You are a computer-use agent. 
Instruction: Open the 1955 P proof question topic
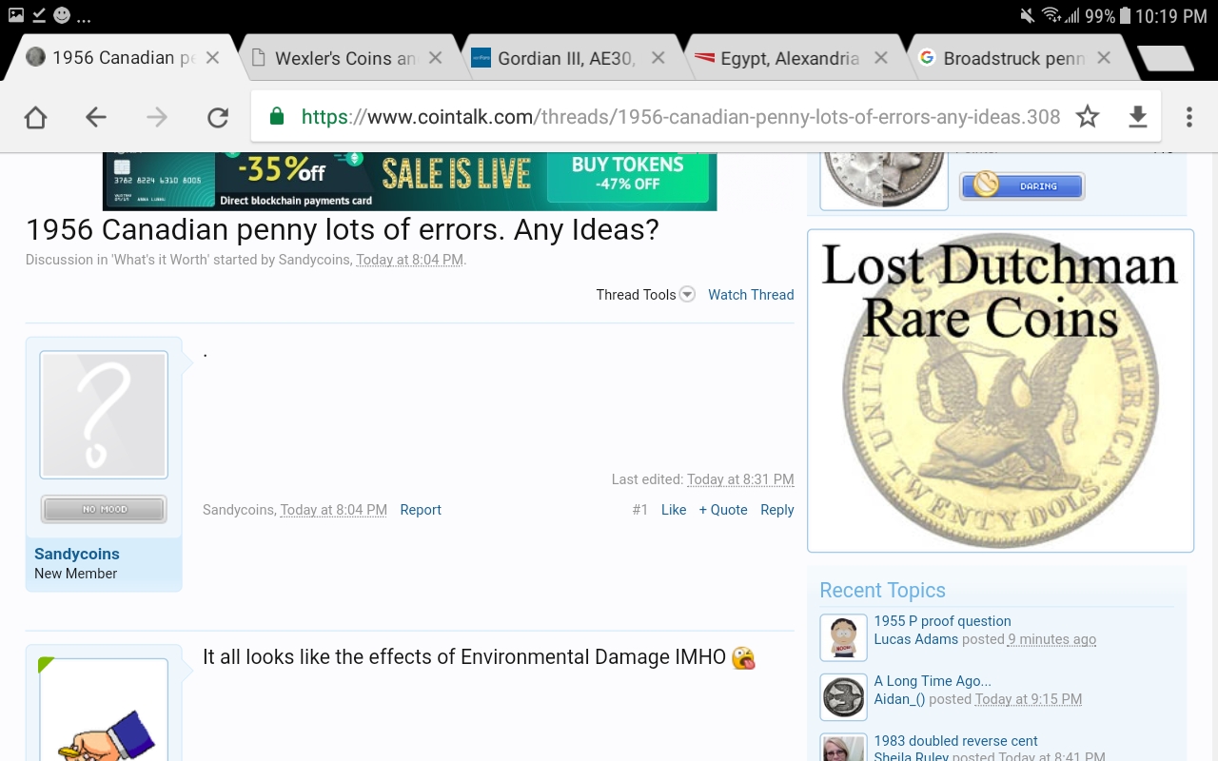pyautogui.click(x=942, y=621)
